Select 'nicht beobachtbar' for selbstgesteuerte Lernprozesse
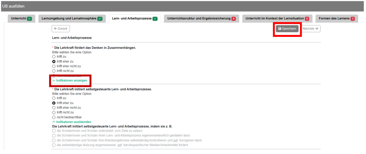 pyautogui.click(x=54, y=117)
